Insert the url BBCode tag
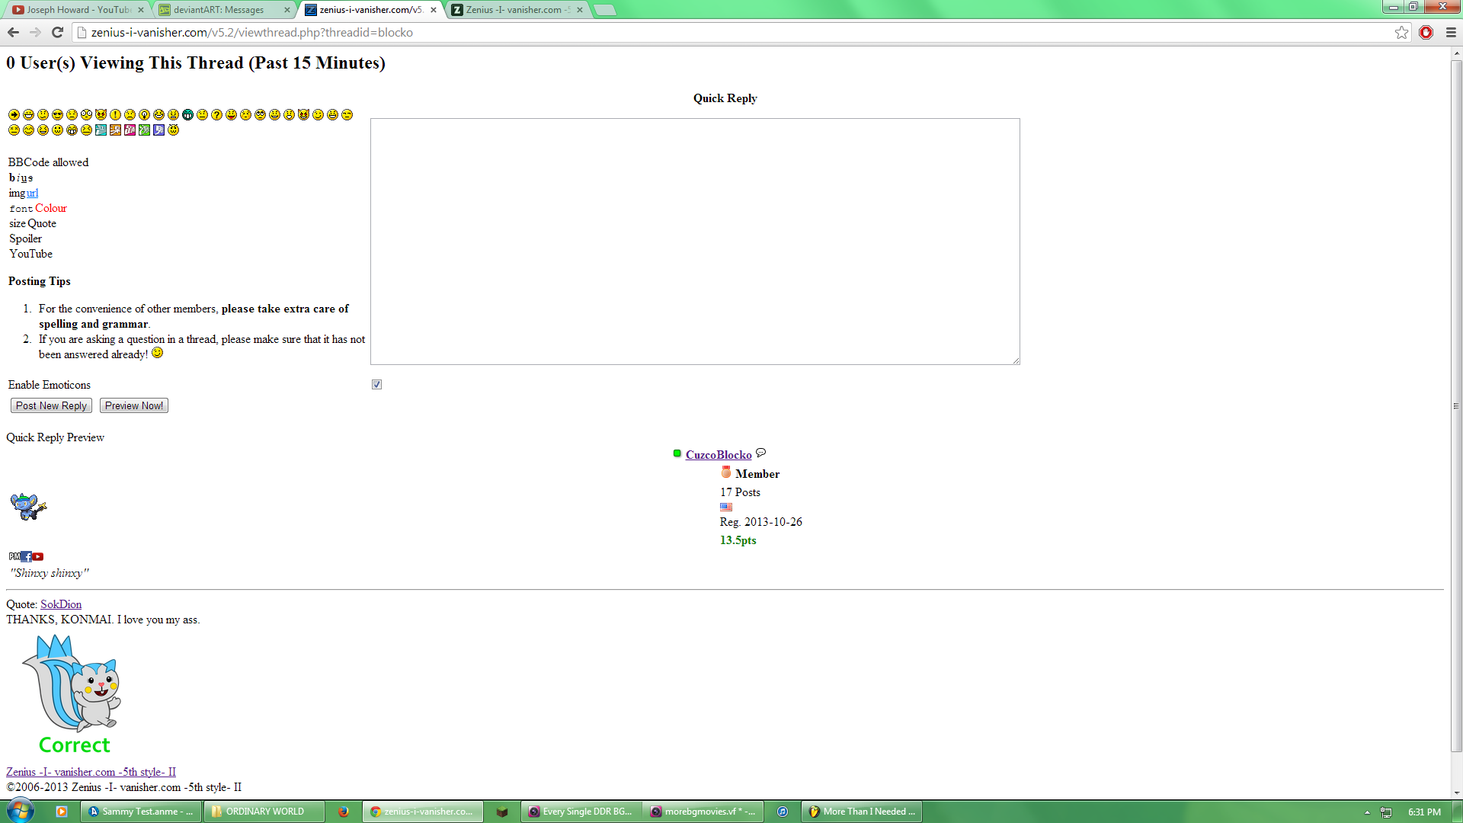The image size is (1463, 823). click(x=32, y=193)
